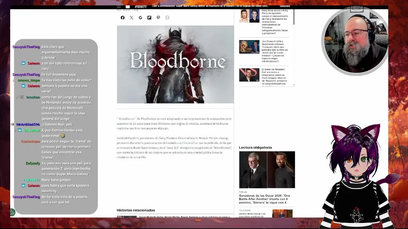The height and width of the screenshot is (229, 408).
Task: Click the 'Película' category label
Action: pos(243,192)
